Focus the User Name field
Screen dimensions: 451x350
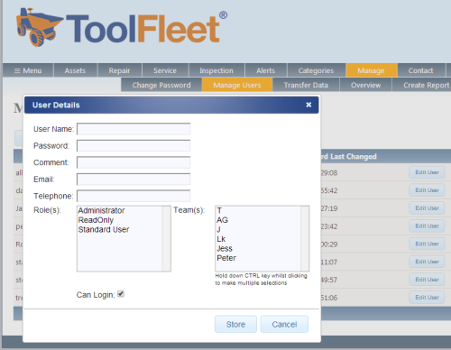coord(133,129)
